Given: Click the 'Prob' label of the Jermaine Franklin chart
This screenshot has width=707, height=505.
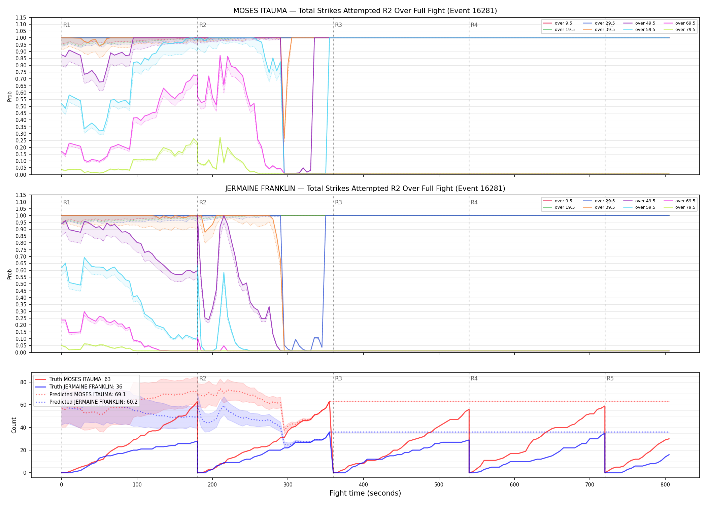Looking at the screenshot, I should [10, 274].
